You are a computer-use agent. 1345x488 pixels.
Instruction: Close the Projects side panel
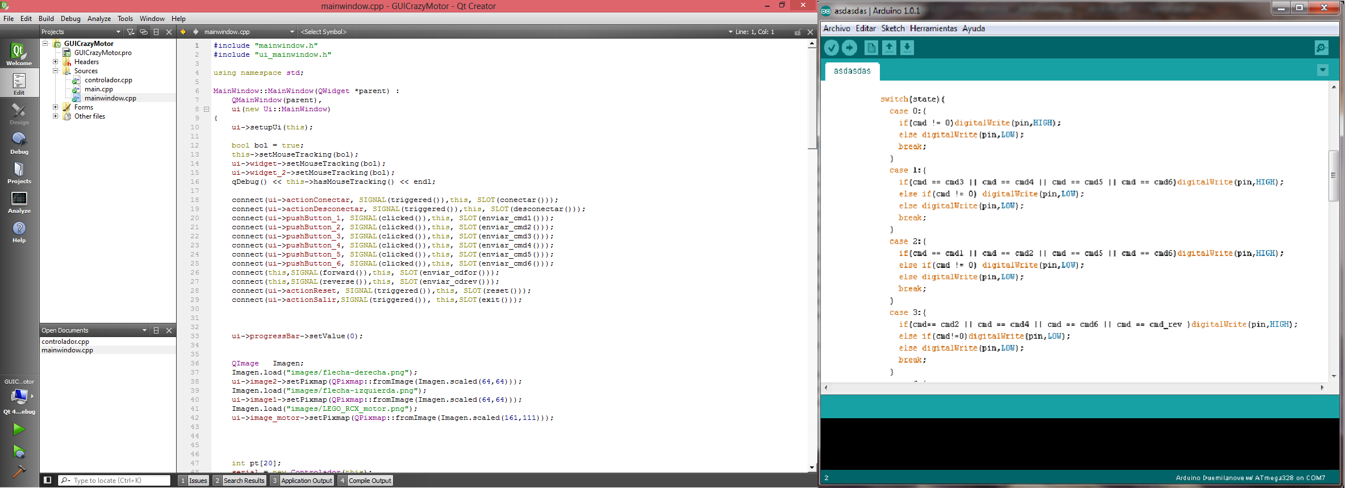(169, 32)
